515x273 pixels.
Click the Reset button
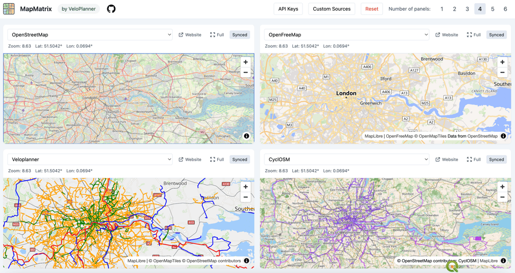(x=371, y=9)
